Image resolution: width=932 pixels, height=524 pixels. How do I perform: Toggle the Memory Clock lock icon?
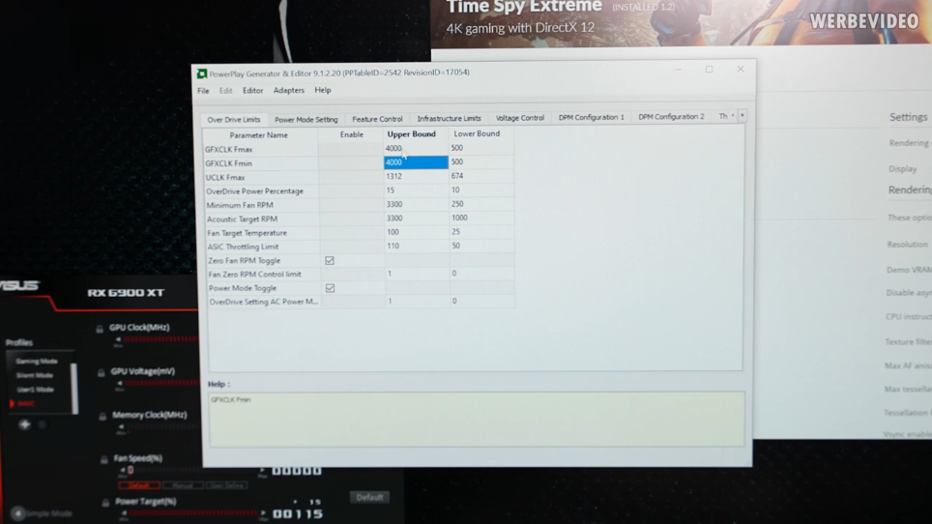(102, 416)
